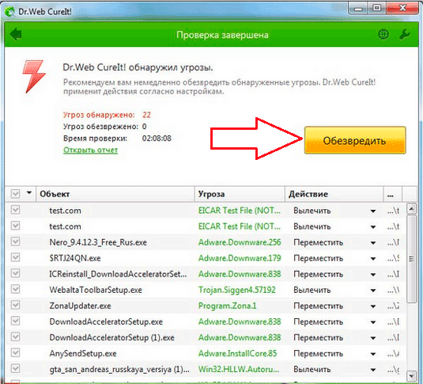Screen dimensions: 423x384
Task: Open action dropdown for WebaltaToolbarSetup.exe
Action: pyautogui.click(x=373, y=291)
